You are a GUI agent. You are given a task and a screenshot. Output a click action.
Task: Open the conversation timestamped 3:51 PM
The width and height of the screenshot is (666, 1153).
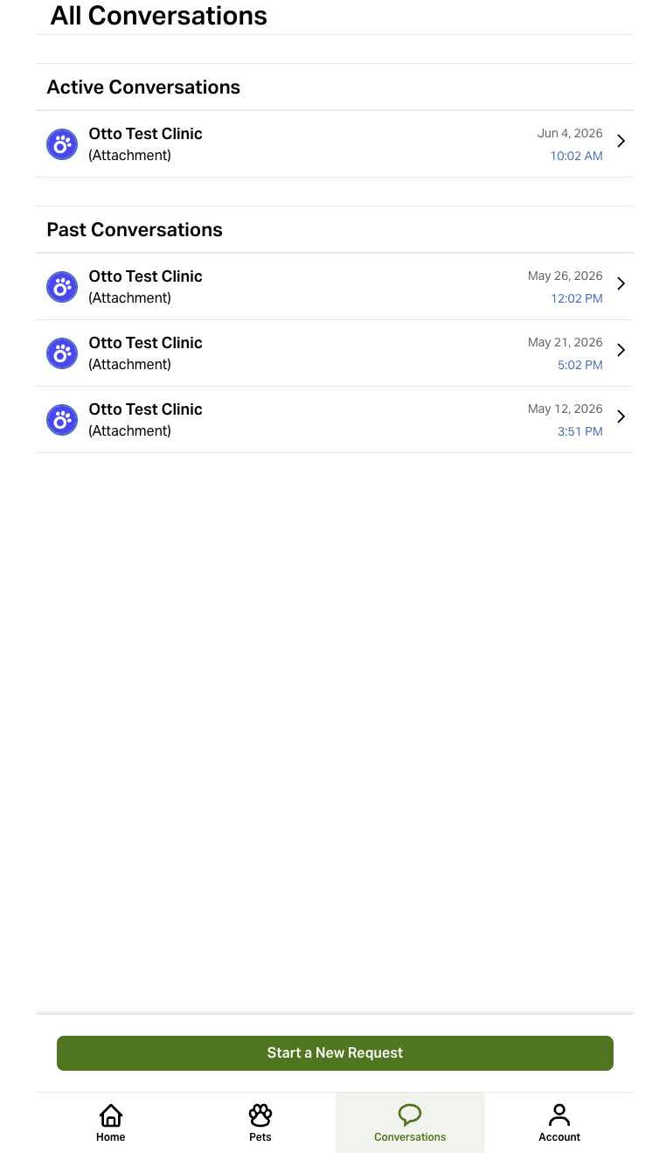coord(336,420)
